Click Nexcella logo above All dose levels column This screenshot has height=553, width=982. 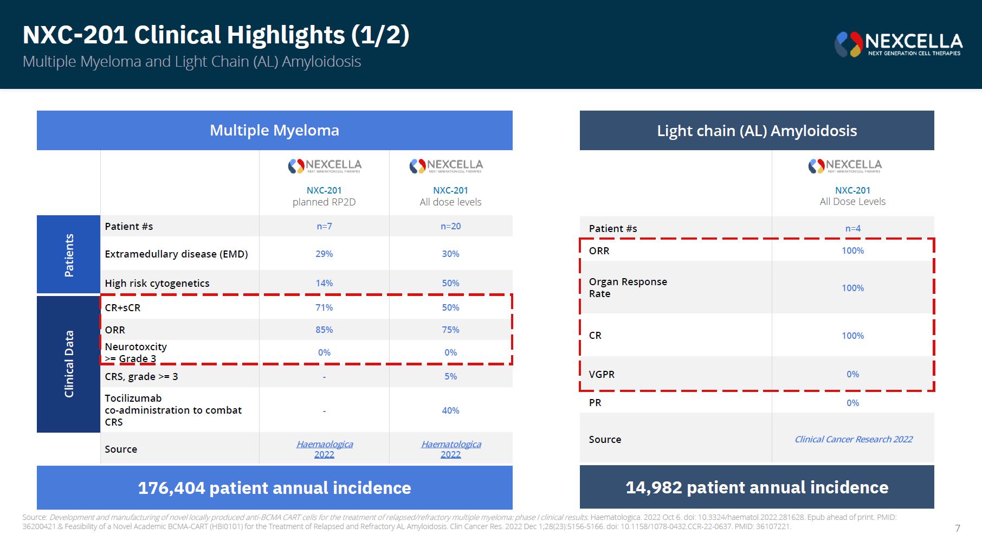click(445, 166)
